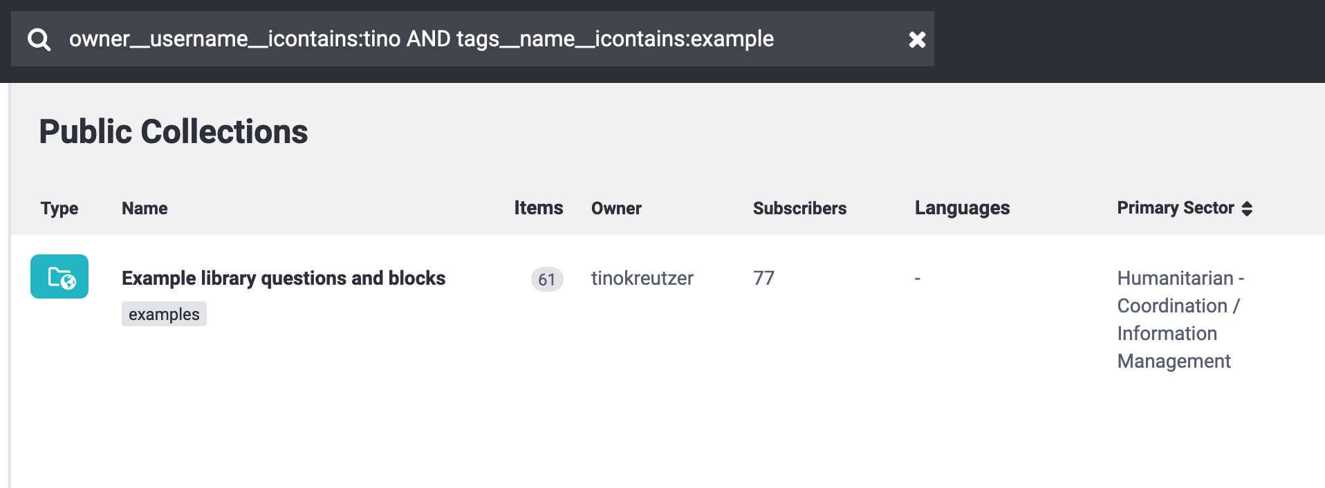Open the Primary Sector column filter
Viewport: 1325px width, 488px height.
[x=1175, y=208]
